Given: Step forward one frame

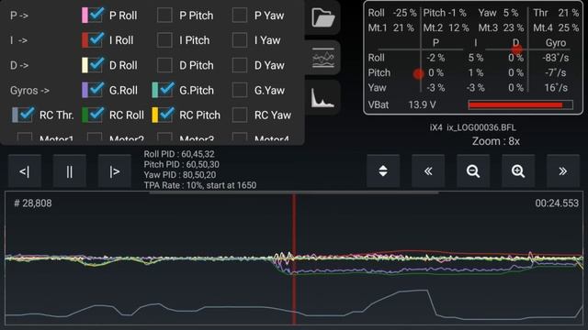Looking at the screenshot, I should (114, 171).
